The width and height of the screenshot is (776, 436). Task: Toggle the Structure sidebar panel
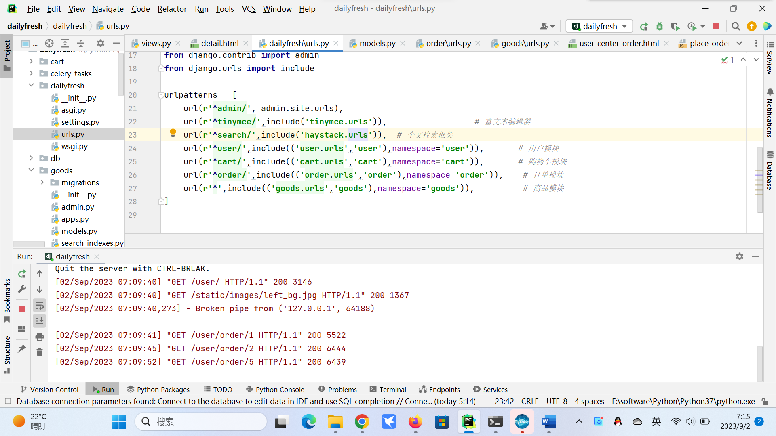point(7,354)
